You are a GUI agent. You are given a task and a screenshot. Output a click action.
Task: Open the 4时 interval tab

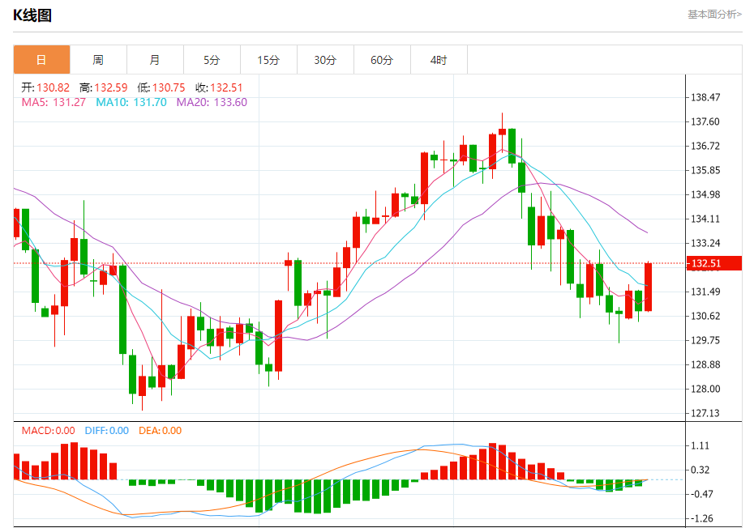pos(439,60)
